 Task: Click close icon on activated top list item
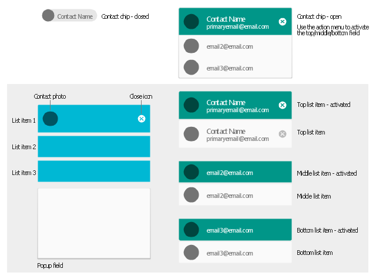click(x=282, y=105)
